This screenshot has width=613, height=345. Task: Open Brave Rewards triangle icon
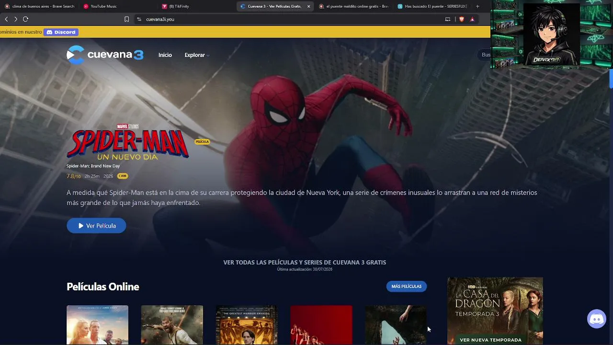pos(472,19)
